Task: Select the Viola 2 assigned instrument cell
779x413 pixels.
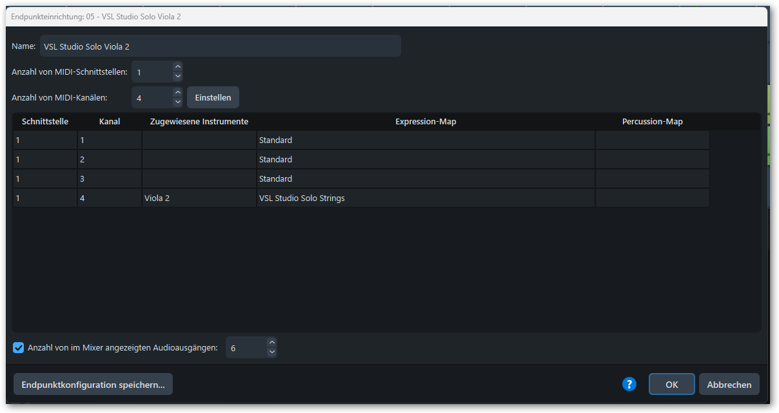Action: pyautogui.click(x=199, y=198)
